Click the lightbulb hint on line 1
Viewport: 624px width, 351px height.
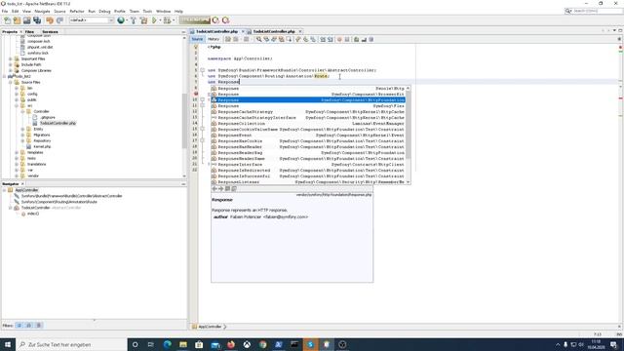[195, 47]
